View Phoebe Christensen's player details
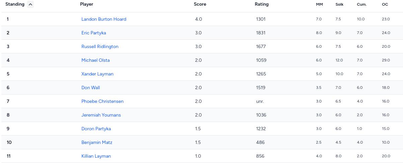 (102, 101)
